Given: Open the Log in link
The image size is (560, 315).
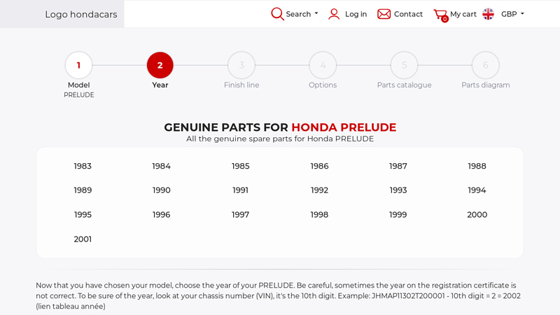Looking at the screenshot, I should coord(356,14).
